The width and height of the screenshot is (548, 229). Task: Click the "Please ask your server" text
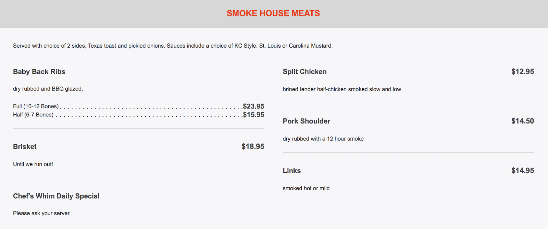click(x=42, y=213)
